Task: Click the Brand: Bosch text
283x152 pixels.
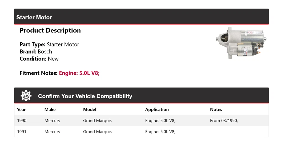Action: 36,52
